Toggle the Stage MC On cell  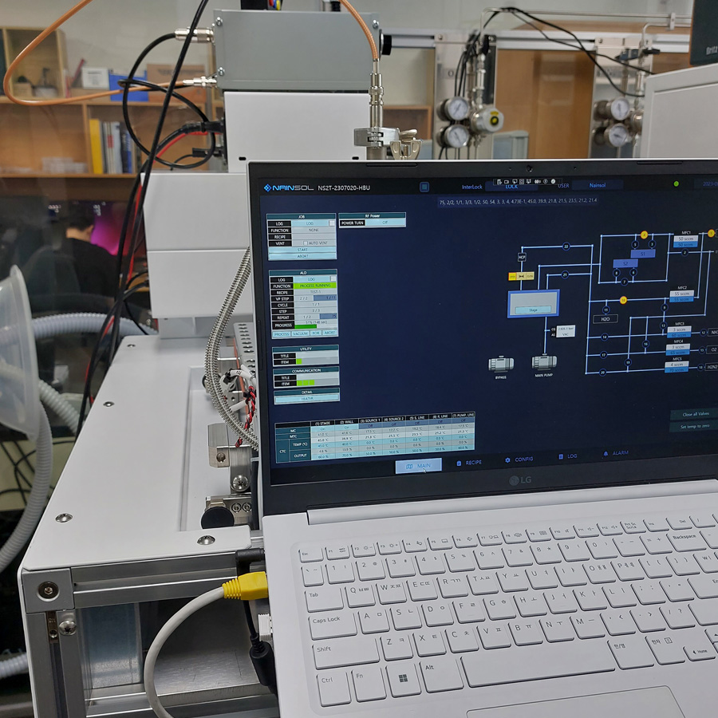[323, 428]
